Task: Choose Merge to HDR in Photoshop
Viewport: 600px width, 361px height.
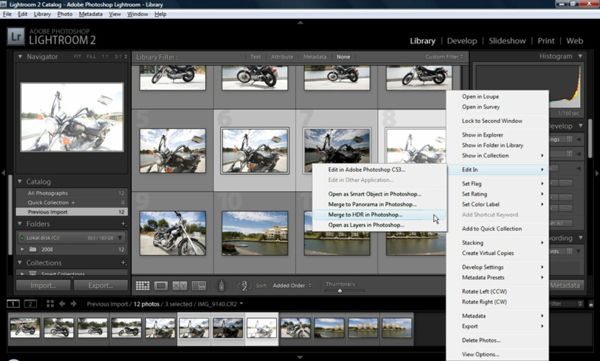Action: coord(379,215)
